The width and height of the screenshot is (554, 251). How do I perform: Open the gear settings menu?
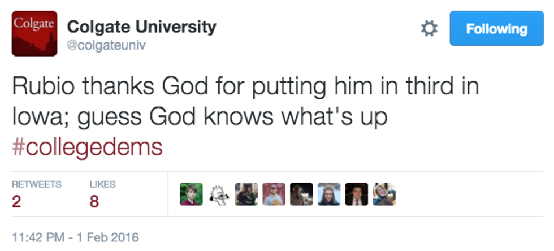coord(429,29)
